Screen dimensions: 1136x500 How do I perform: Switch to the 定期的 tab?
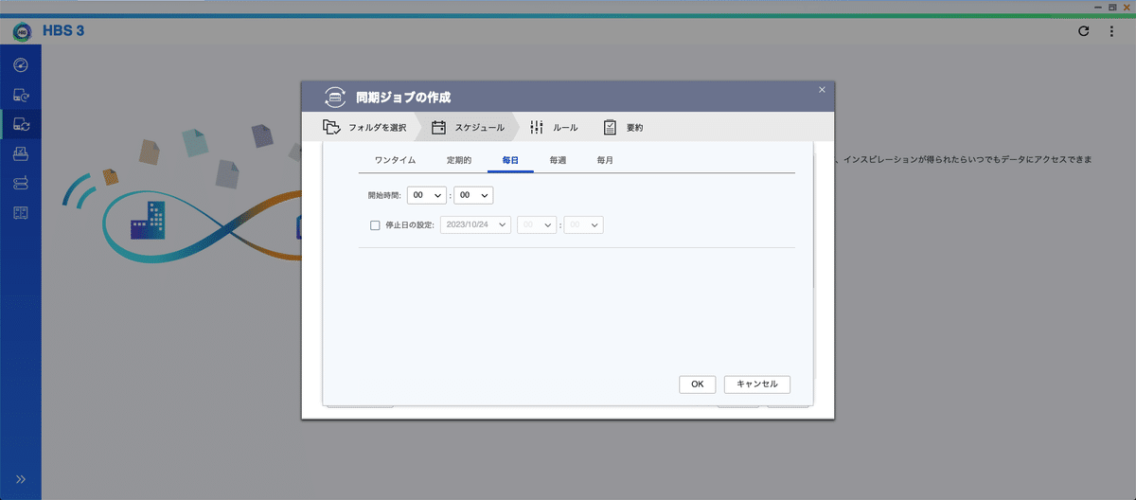point(458,161)
